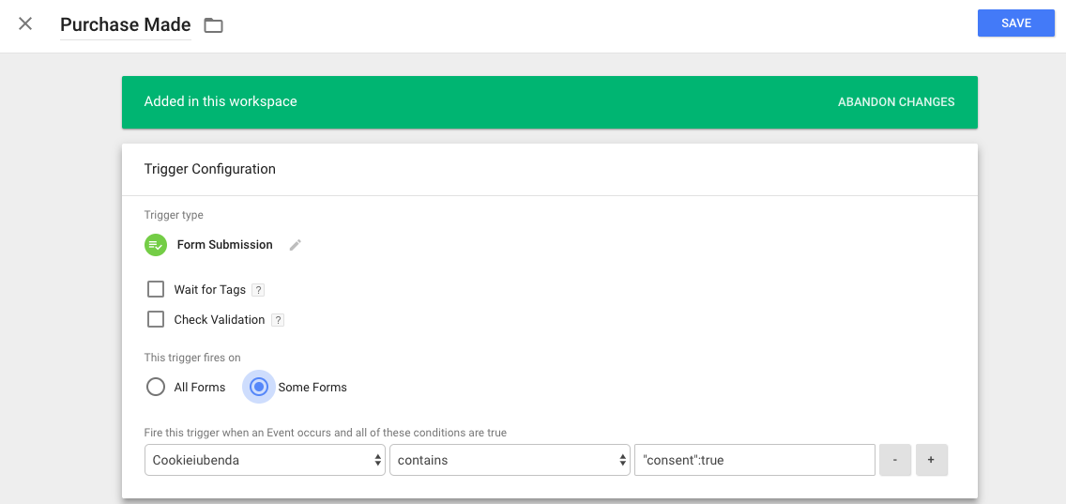1066x504 pixels.
Task: Select the All Forms radio option
Action: click(x=156, y=387)
